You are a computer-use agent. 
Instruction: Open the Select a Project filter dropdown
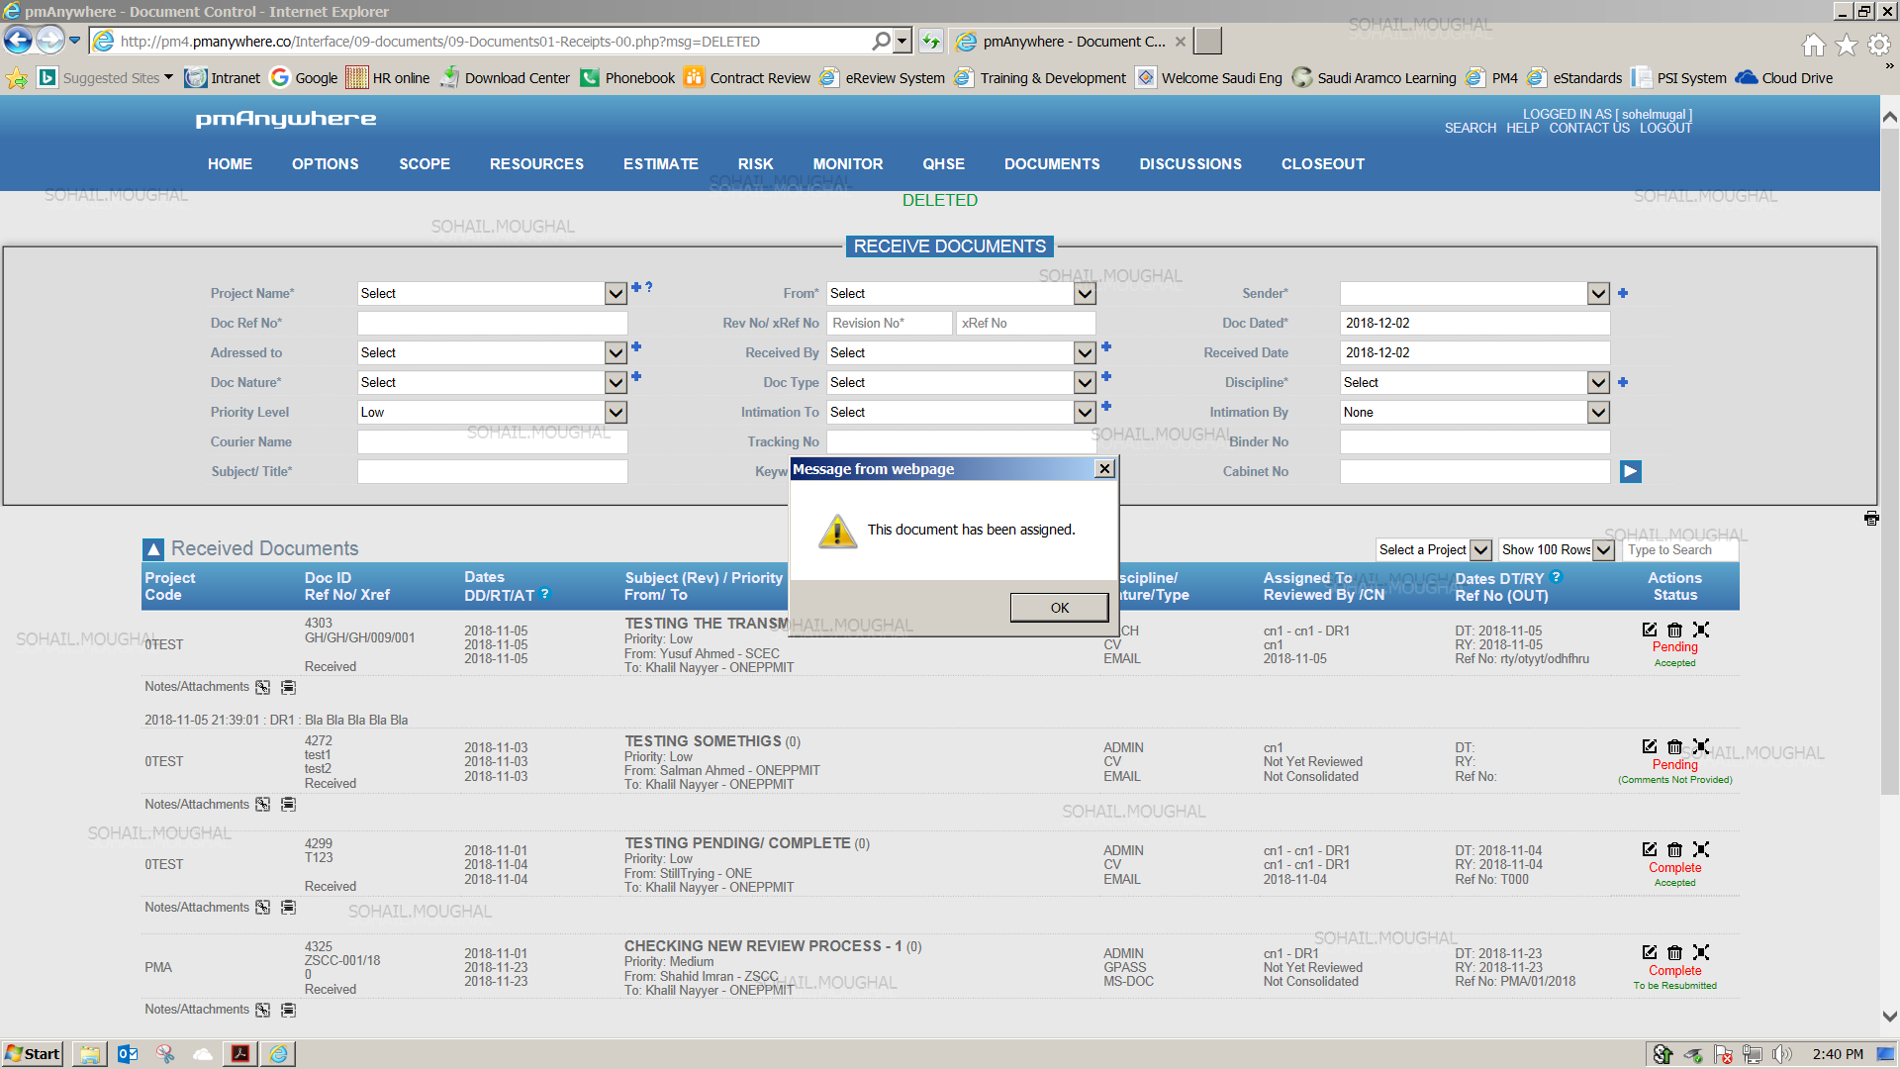(1480, 550)
